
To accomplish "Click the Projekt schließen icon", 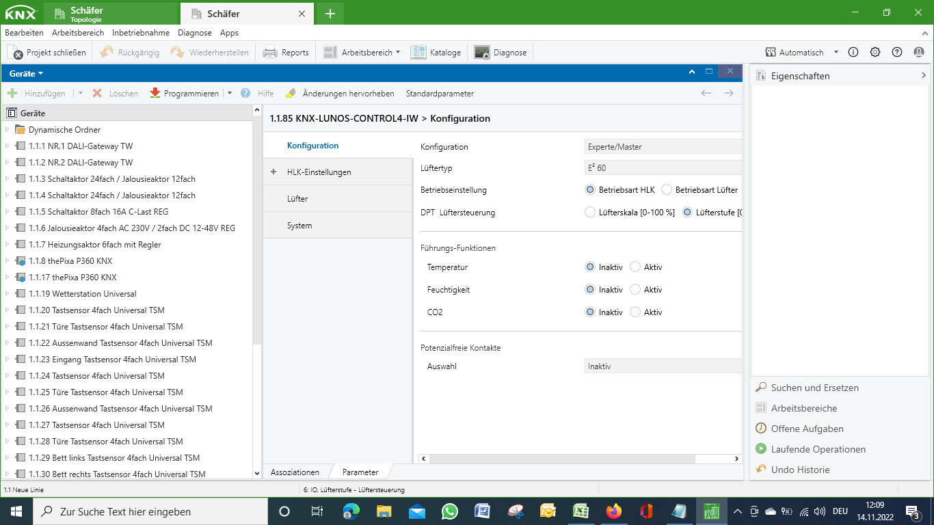I will pyautogui.click(x=15, y=52).
